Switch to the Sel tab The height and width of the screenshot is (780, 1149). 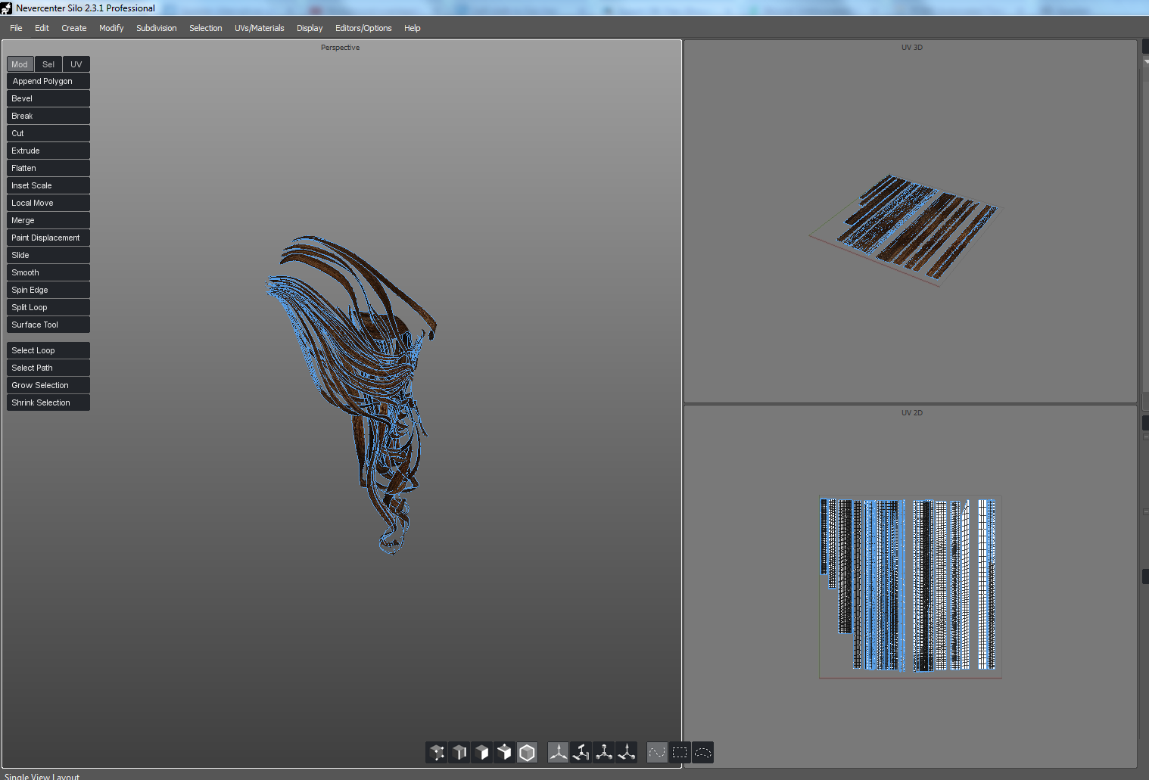tap(48, 64)
